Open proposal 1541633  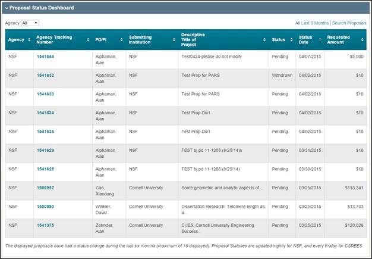point(45,94)
